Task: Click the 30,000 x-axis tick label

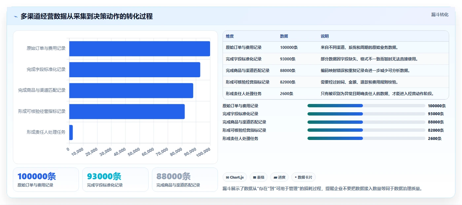Action: coord(106,153)
